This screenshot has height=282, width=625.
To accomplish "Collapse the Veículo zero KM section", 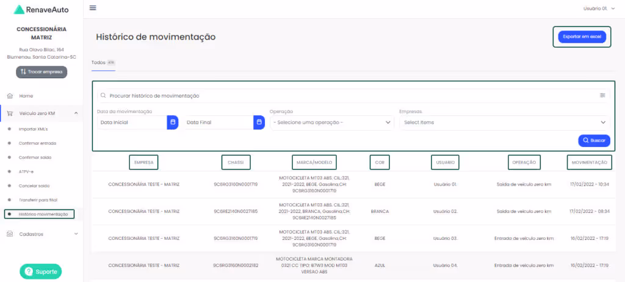I will 76,114.
